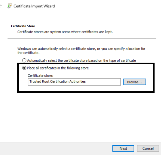This screenshot has width=161, height=155.
Task: Click the "Place all certificates in the following store" label
Action: tap(58, 68)
